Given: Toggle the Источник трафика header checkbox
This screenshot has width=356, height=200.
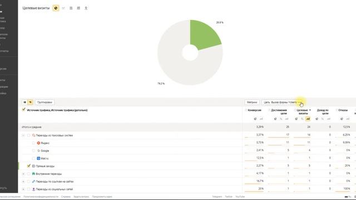Looking at the screenshot, I should pos(23,110).
